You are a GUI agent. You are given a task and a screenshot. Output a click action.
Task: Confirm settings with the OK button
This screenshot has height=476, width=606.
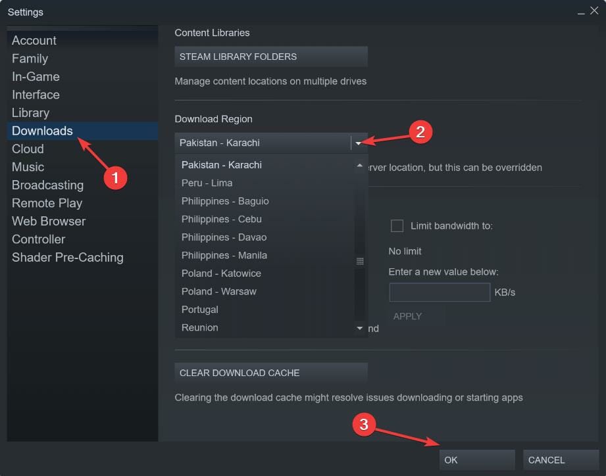[x=477, y=460]
